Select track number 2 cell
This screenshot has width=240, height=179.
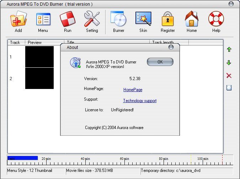click(11, 79)
